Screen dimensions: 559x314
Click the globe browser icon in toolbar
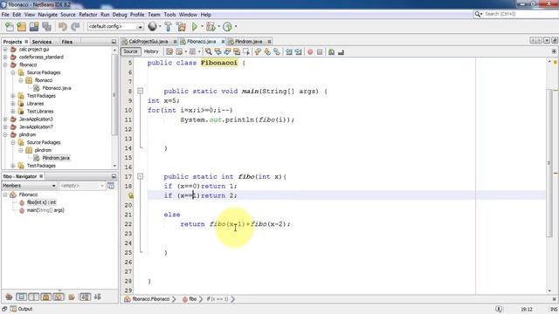153,26
